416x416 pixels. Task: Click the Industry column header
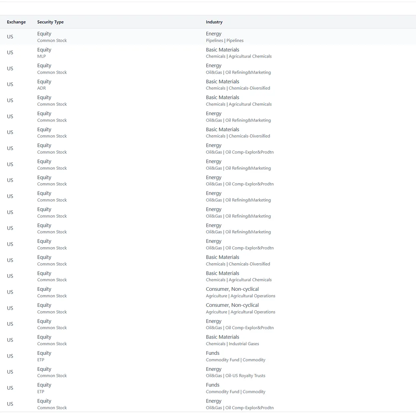pyautogui.click(x=214, y=22)
